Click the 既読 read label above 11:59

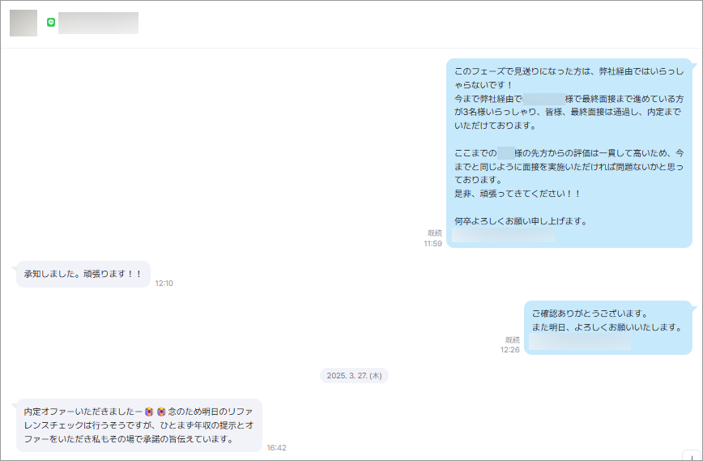coord(435,233)
